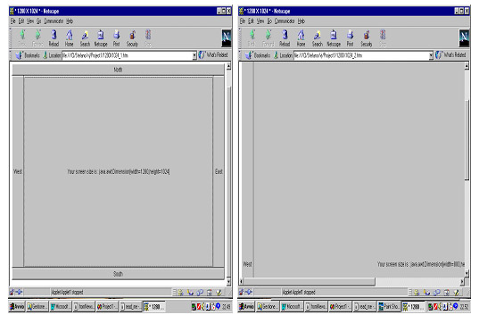Click Reload icon in the 1024_1.htm window
Viewport: 479px width, 323px height.
[x=54, y=37]
